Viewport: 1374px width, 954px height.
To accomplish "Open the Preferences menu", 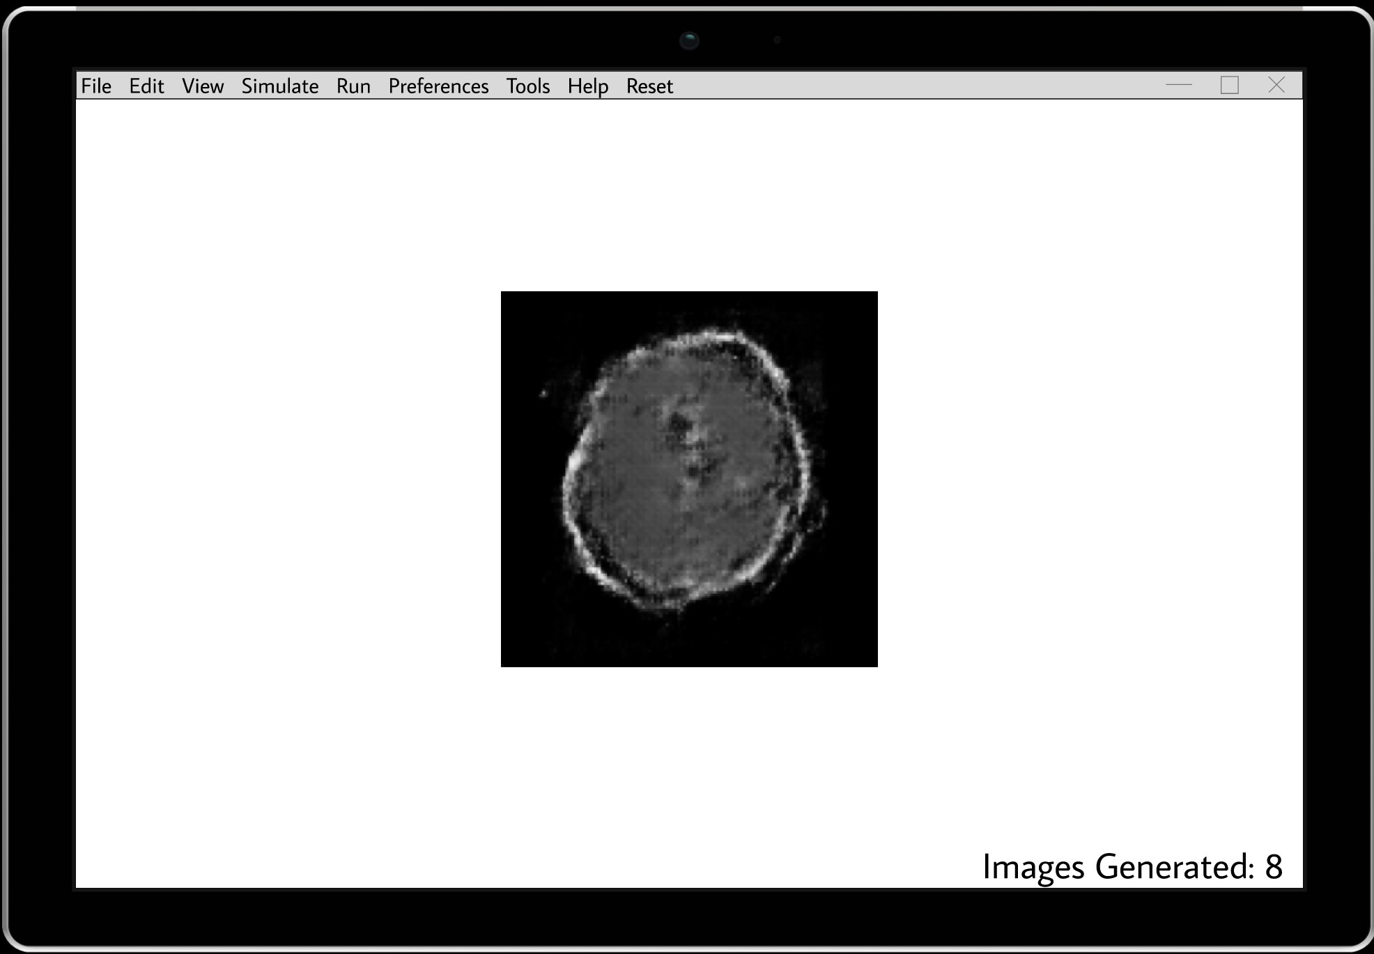I will coord(438,86).
